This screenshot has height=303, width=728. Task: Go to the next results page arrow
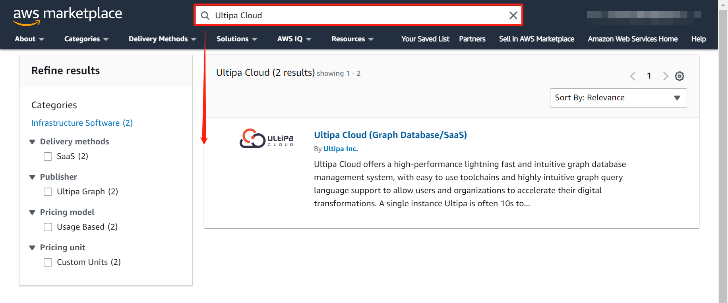(665, 76)
